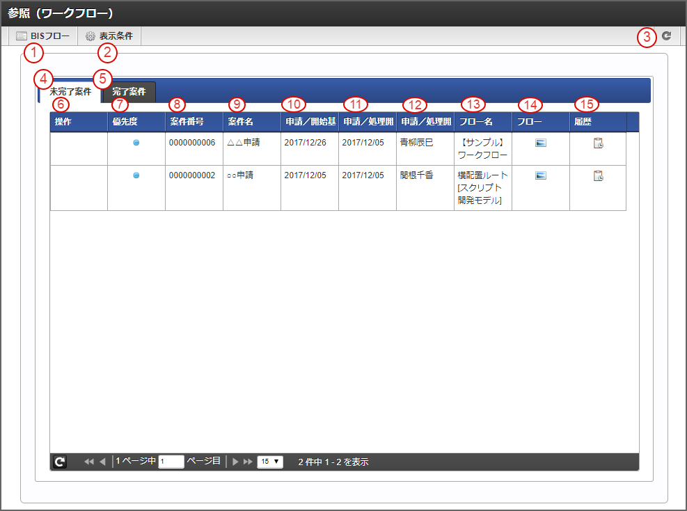Click priority dot for ○○申請 row
Viewport: 687px width, 511px height.
[136, 175]
